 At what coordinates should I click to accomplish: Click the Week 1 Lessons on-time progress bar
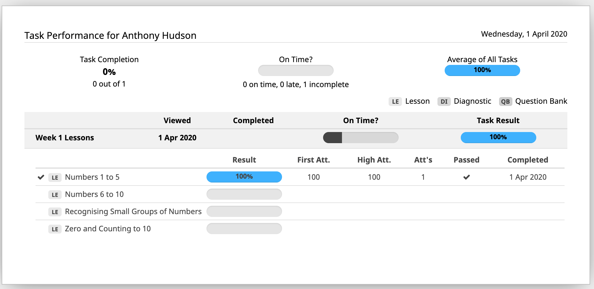[x=361, y=138]
